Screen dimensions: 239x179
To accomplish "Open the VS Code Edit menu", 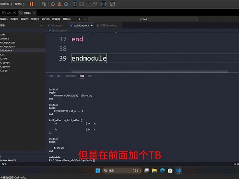I will coord(4,19).
